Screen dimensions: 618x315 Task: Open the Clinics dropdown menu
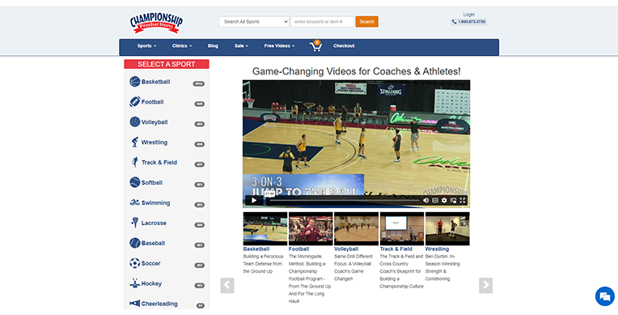pyautogui.click(x=182, y=46)
